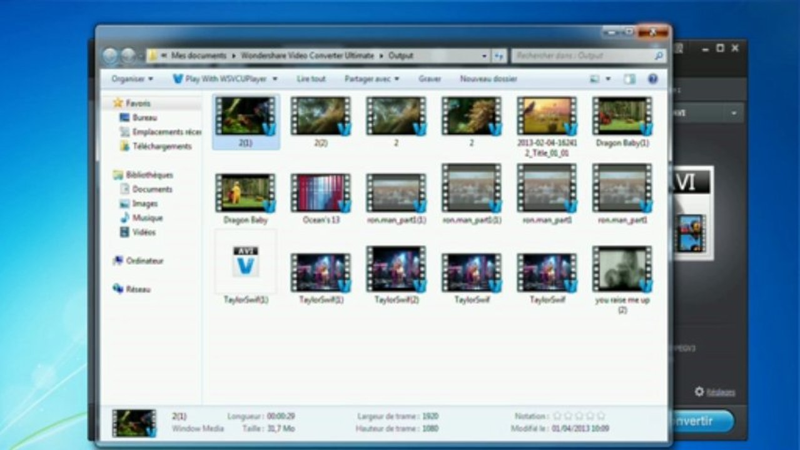Minimize the Wondershare converter window
Viewport: 800px width, 450px height.
tap(704, 48)
